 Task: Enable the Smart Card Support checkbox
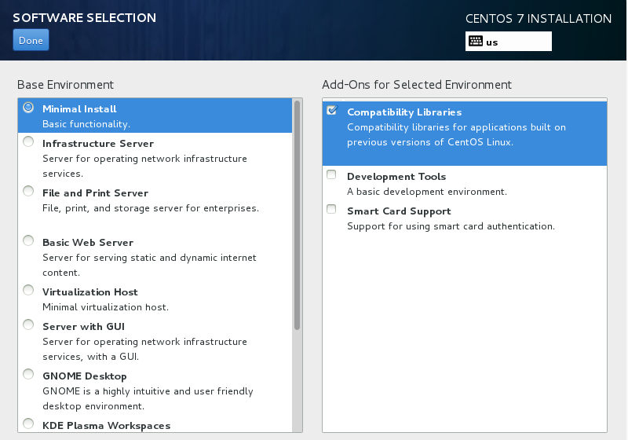(331, 210)
